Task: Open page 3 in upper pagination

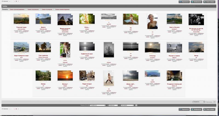Action: [x=18, y=1]
